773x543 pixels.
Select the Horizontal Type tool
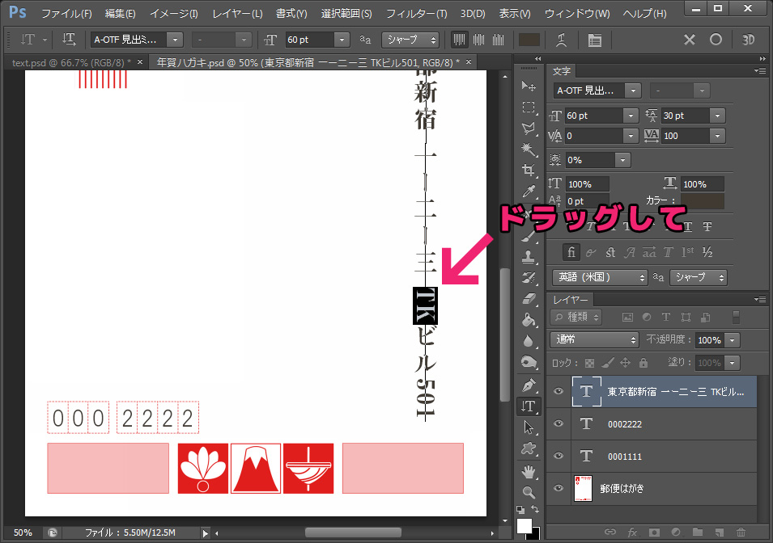click(x=528, y=406)
